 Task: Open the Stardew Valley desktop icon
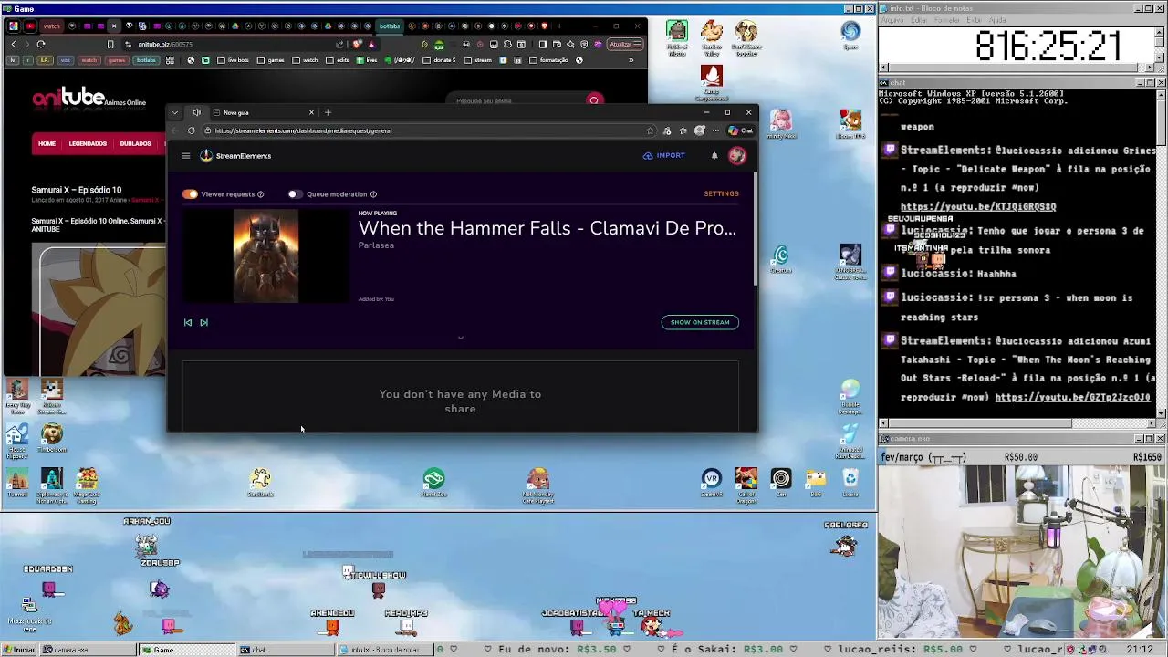coord(712,38)
